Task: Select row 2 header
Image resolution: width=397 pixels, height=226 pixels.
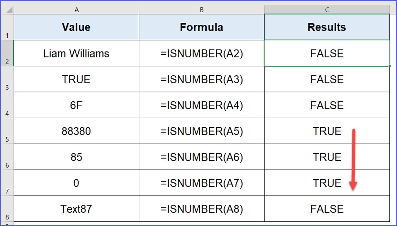Action: [x=7, y=53]
